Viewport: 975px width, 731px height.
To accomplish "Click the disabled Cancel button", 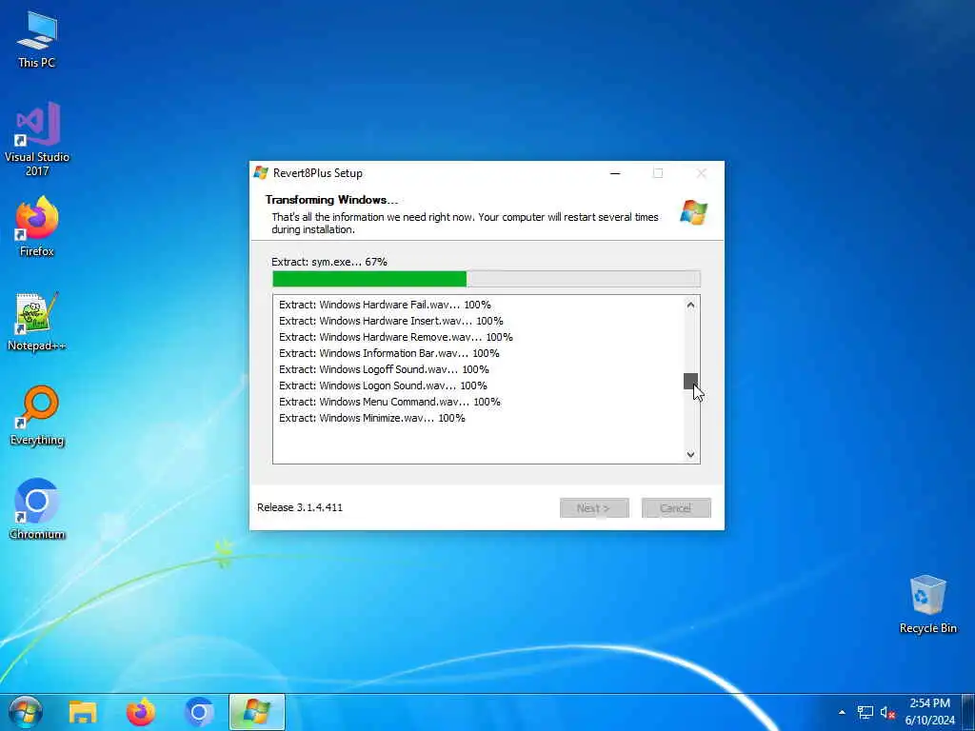I will tap(676, 508).
